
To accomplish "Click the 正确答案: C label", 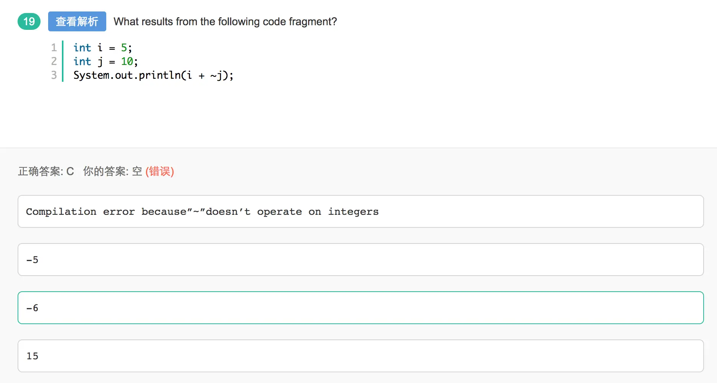I will pyautogui.click(x=46, y=171).
